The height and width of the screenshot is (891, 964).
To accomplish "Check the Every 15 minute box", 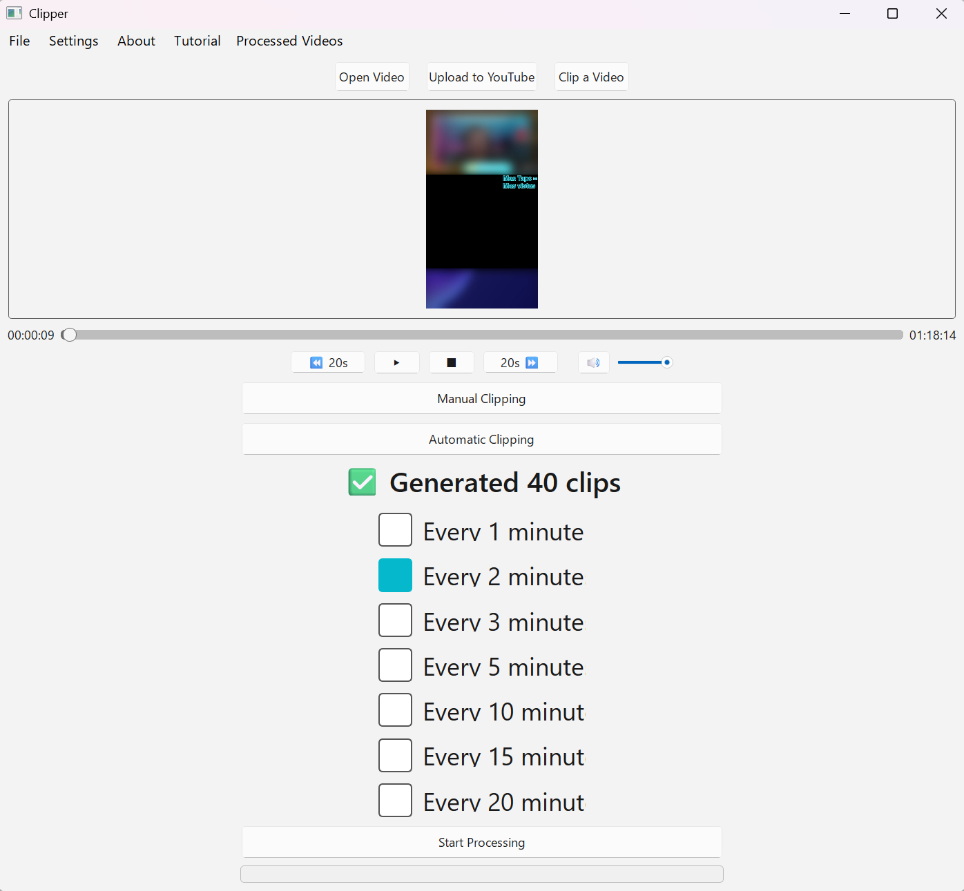I will (x=395, y=755).
